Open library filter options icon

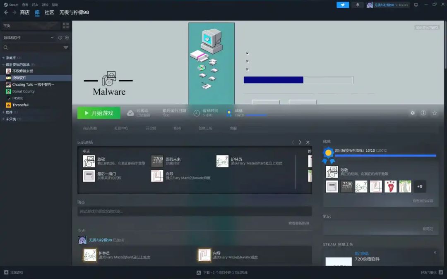pos(66,48)
